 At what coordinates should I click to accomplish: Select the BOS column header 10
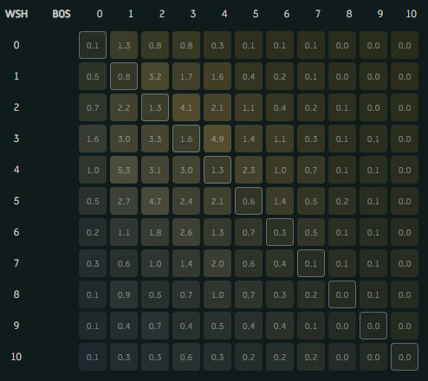[412, 14]
